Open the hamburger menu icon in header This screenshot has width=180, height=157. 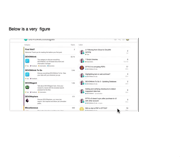pos(124,39)
